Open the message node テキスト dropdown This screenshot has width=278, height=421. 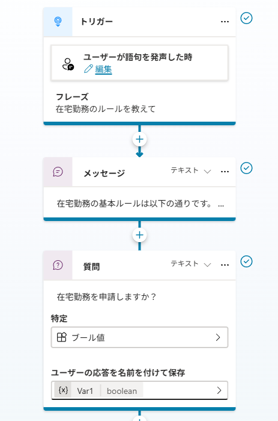pos(191,170)
